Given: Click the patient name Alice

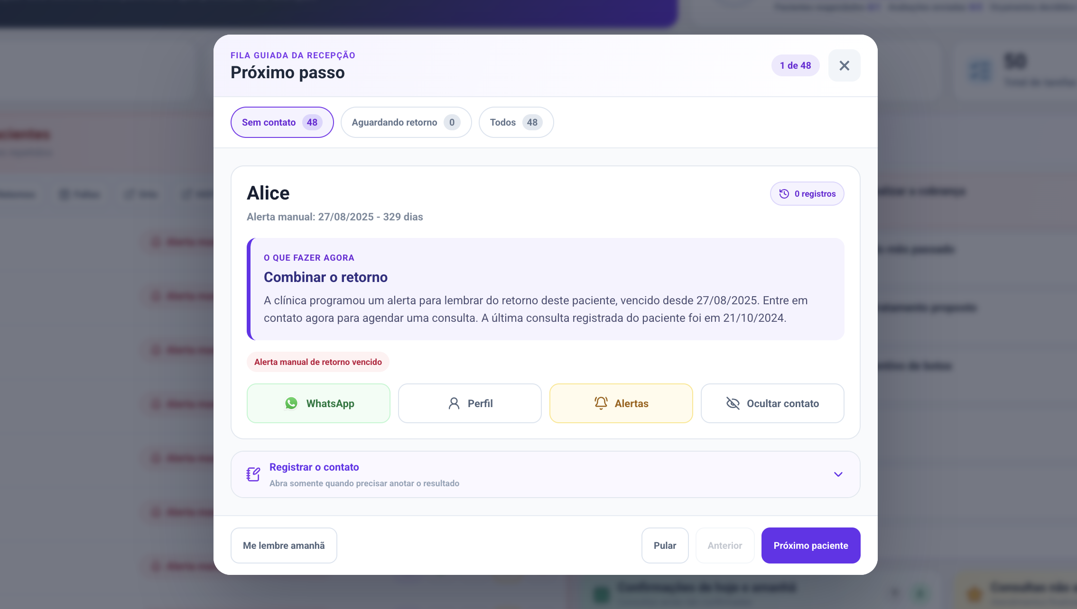Looking at the screenshot, I should click(x=268, y=193).
